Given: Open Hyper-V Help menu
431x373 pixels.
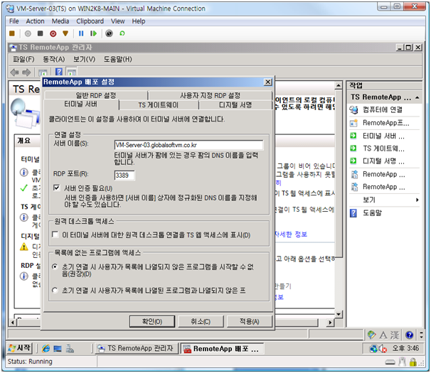Looking at the screenshot, I should [x=139, y=21].
